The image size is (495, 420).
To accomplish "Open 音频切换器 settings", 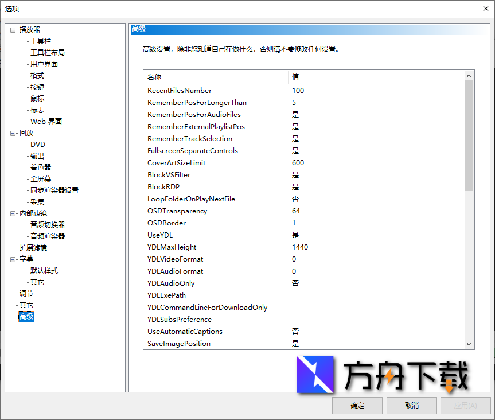I will tap(48, 225).
